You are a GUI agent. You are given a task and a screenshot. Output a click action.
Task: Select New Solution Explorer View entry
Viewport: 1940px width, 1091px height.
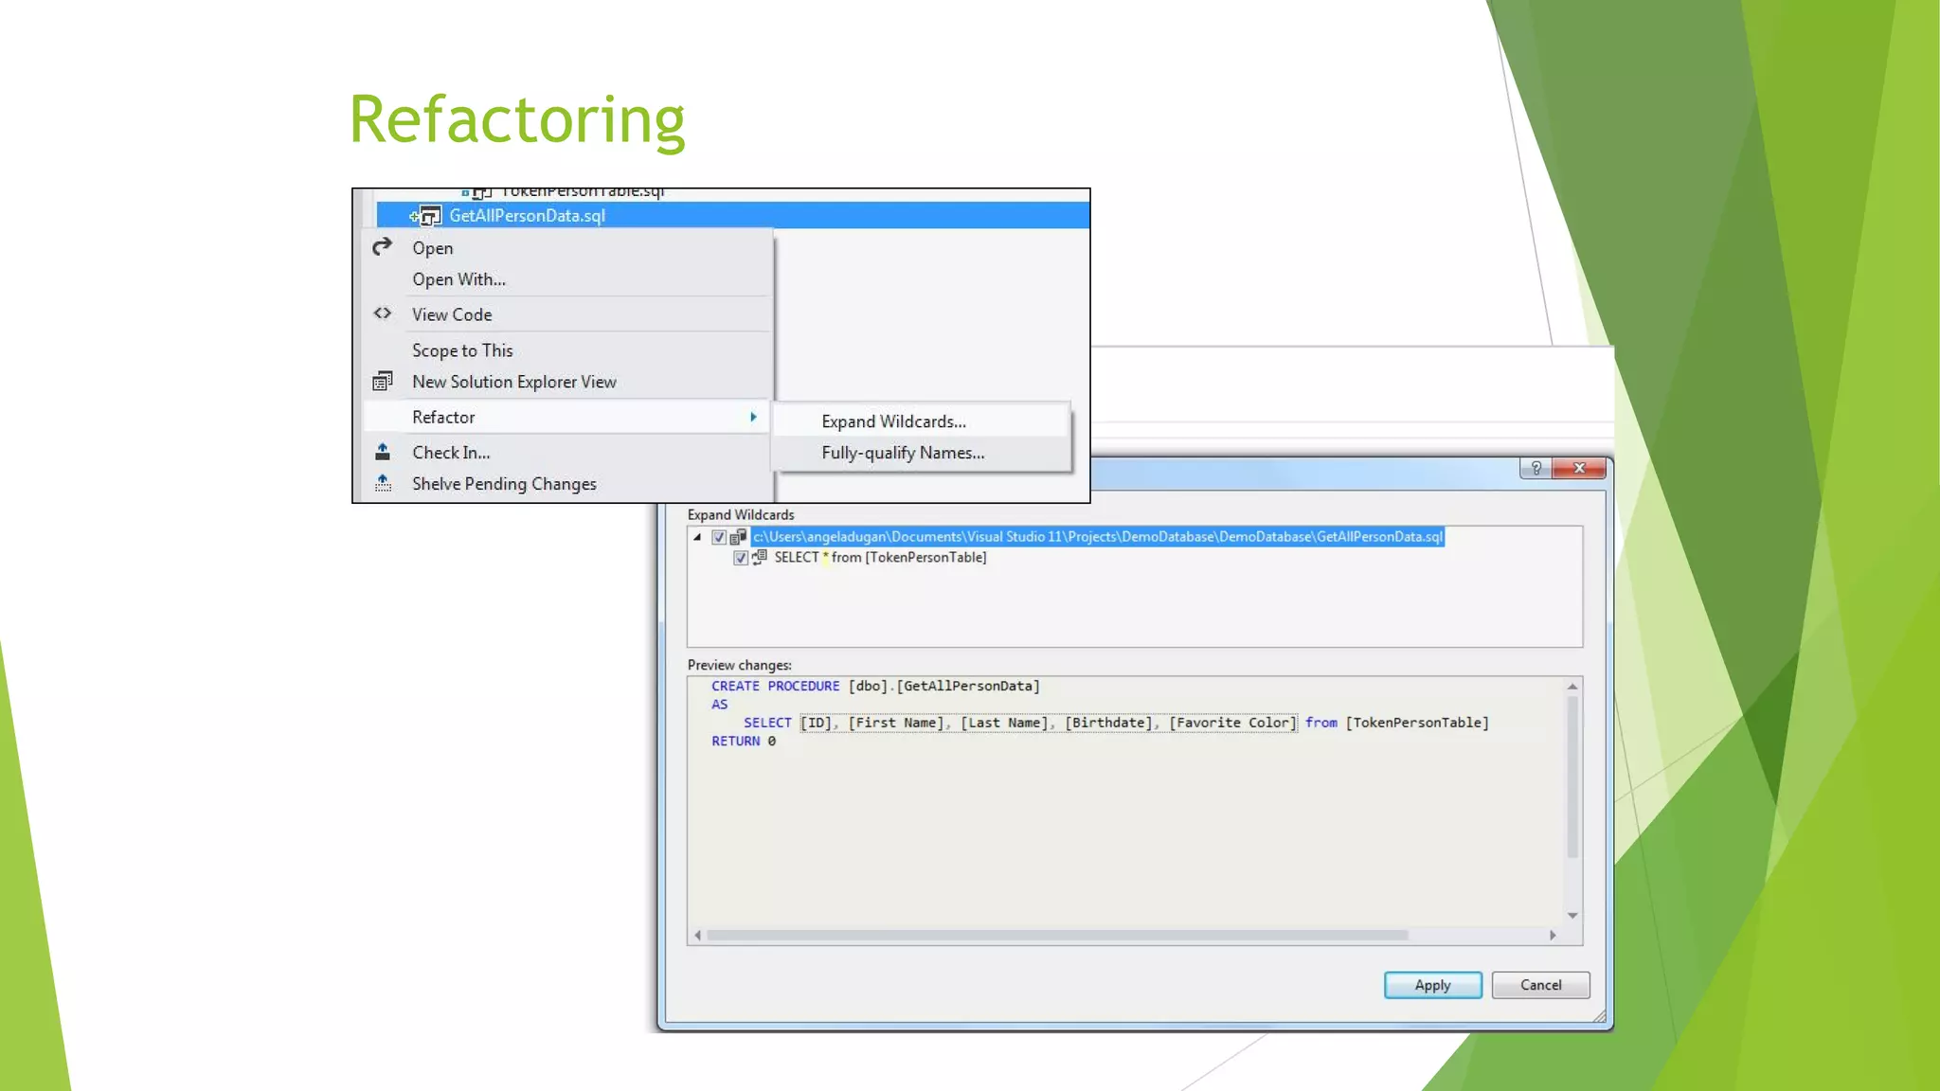click(513, 382)
